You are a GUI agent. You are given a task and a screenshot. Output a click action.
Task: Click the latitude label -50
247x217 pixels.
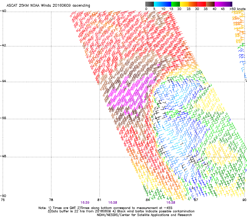point(3,196)
